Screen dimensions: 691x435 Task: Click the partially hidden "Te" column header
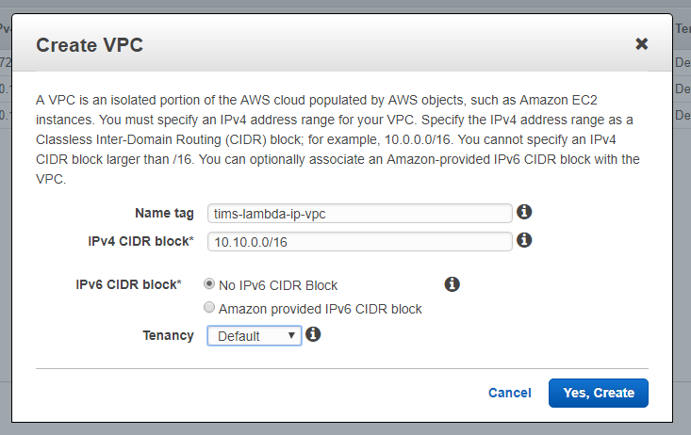pyautogui.click(x=683, y=29)
